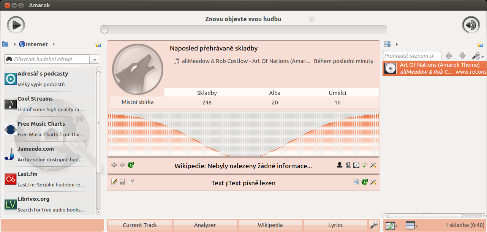
Task: Switch to the Wikipedia applet tab
Action: [270, 225]
